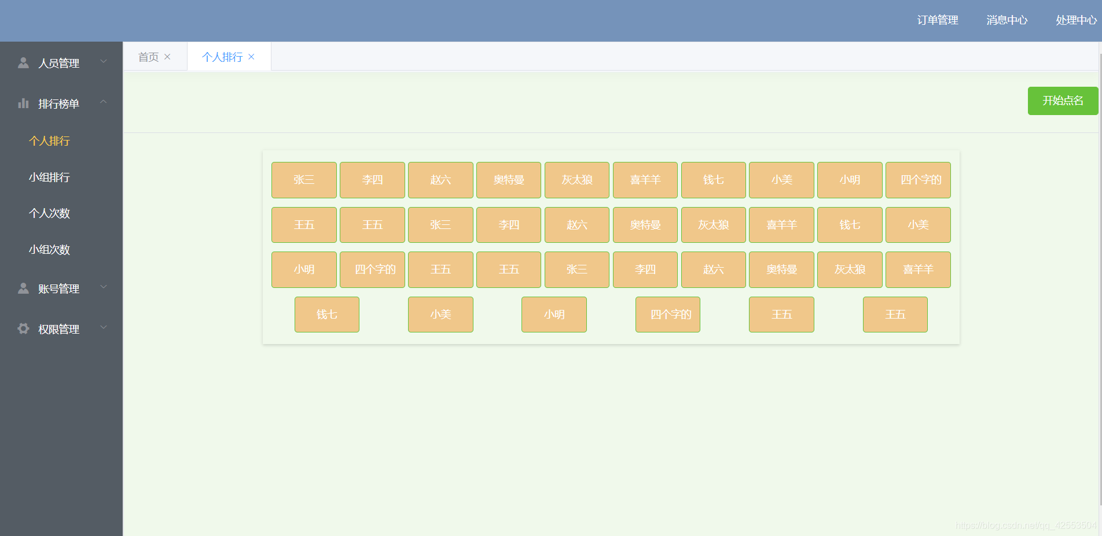Click the 排行榜单 bar chart icon

pyautogui.click(x=23, y=103)
